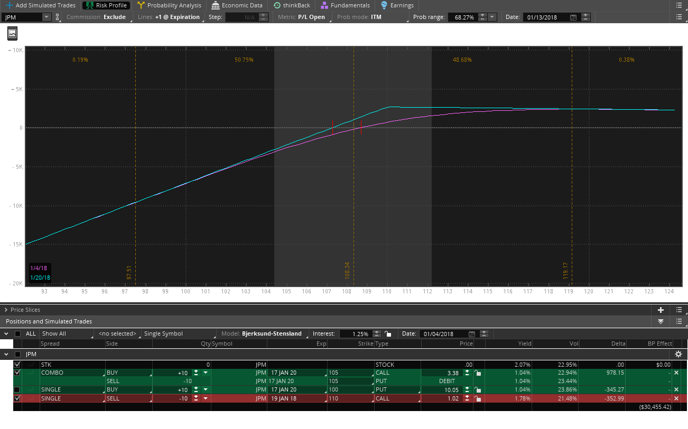Viewport: 688px width, 429px height.
Task: Uncheck the COMBO trade row checkbox
Action: click(x=17, y=373)
